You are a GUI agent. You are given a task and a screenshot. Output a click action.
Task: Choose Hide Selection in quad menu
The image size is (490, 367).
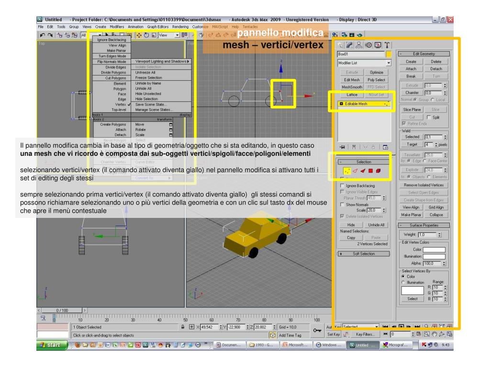click(x=146, y=99)
